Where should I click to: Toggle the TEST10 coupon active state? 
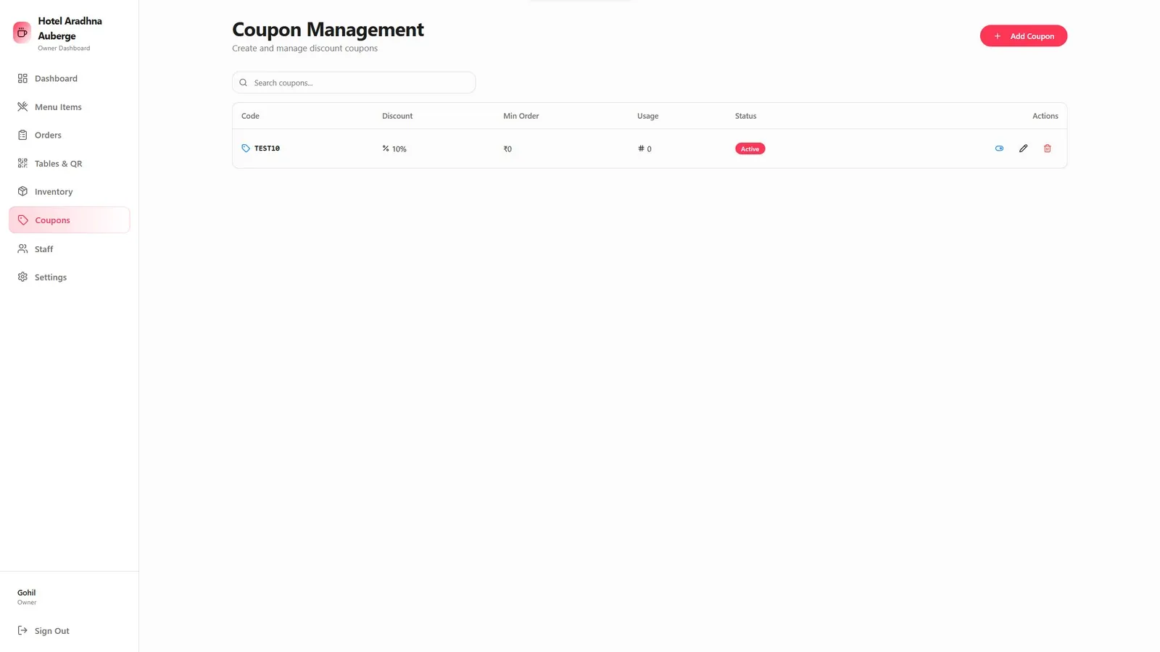pyautogui.click(x=999, y=149)
